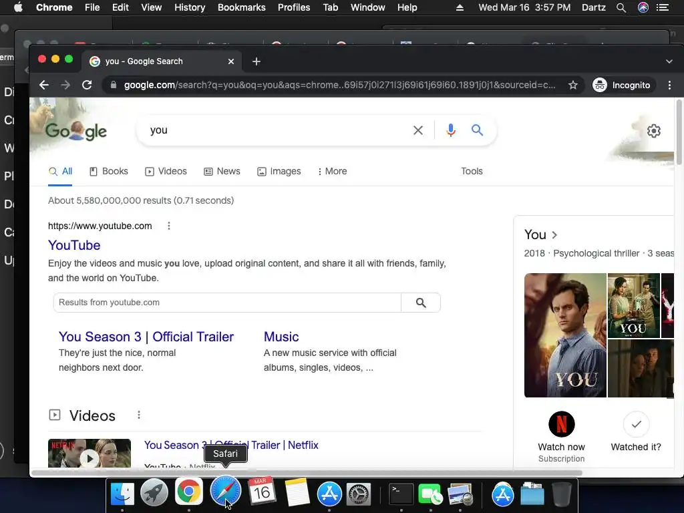Select the All results tab
This screenshot has height=513, width=684.
point(60,172)
